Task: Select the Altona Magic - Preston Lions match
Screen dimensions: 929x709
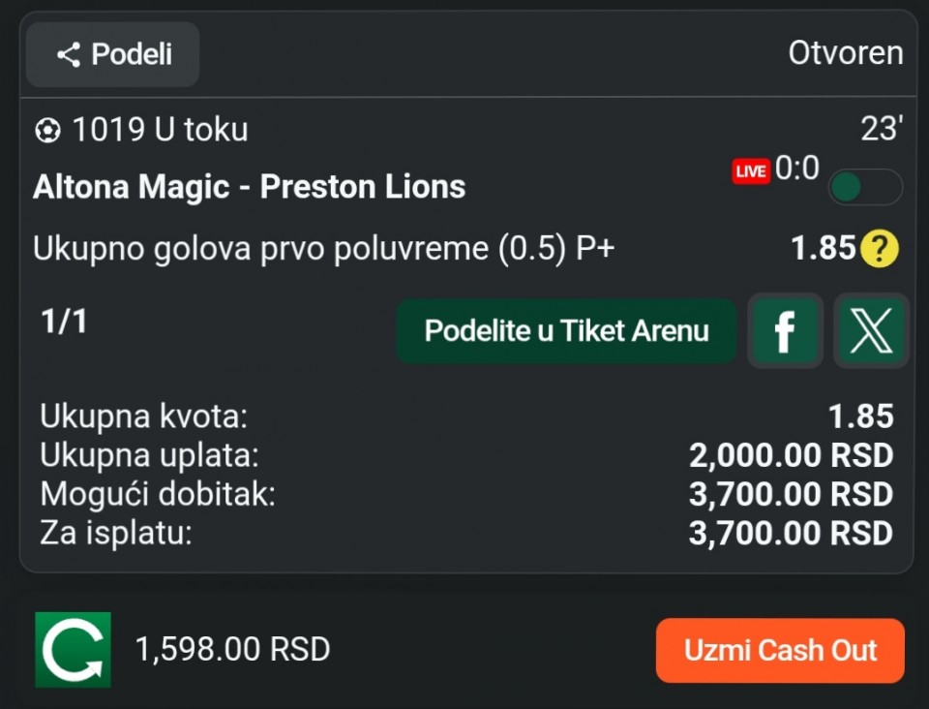Action: pos(250,187)
